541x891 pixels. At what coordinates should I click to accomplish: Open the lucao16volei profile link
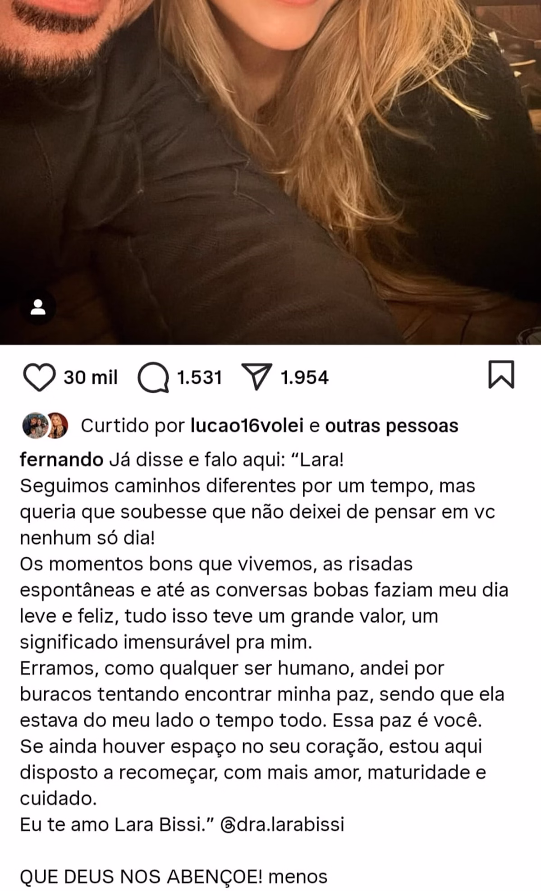[x=247, y=426]
